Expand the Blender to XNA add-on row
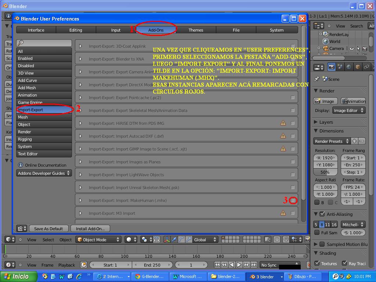Screen dimensions: 376x282 click(x=80, y=59)
